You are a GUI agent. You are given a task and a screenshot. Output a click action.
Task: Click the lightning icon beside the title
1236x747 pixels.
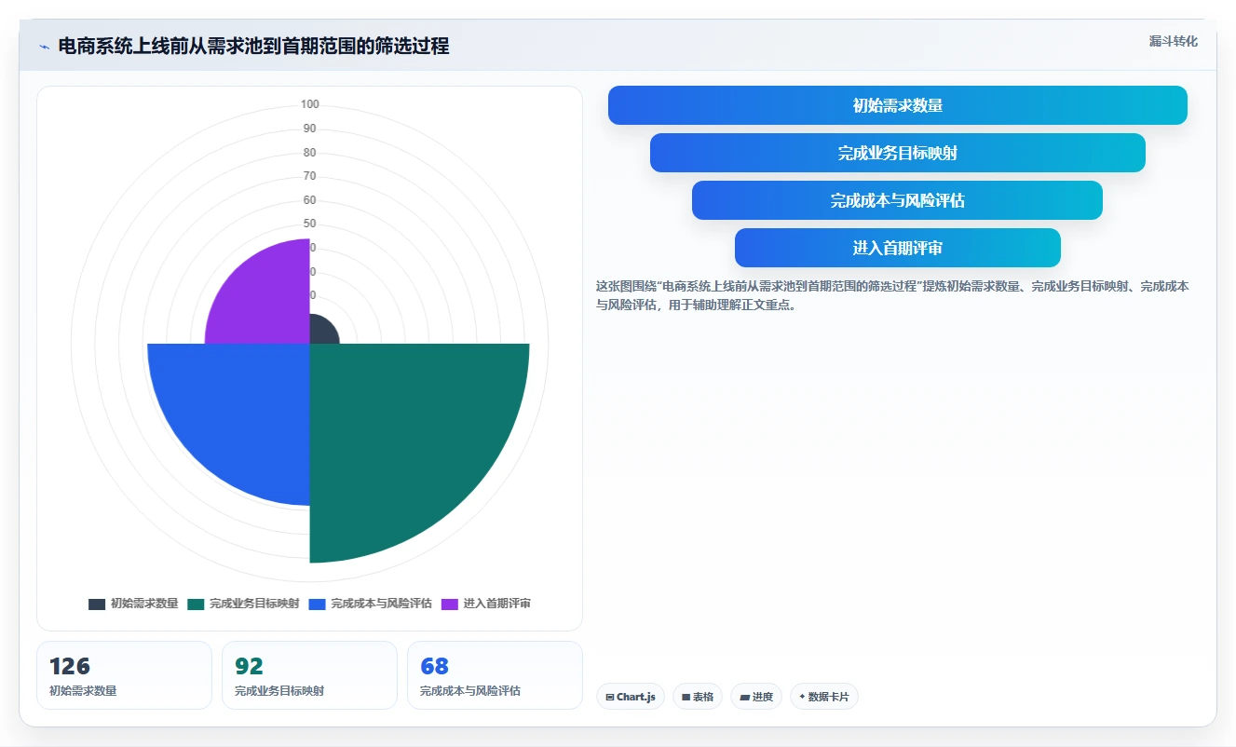[x=44, y=47]
